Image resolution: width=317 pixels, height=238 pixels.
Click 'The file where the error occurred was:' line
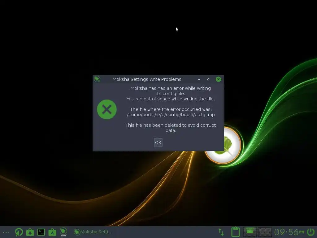coord(171,109)
